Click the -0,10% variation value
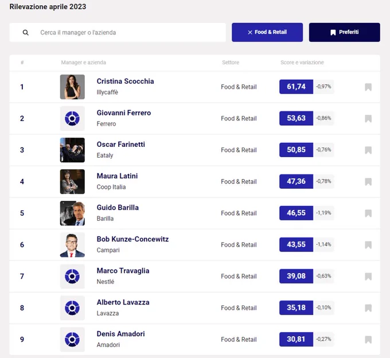390x358 pixels. tap(323, 308)
